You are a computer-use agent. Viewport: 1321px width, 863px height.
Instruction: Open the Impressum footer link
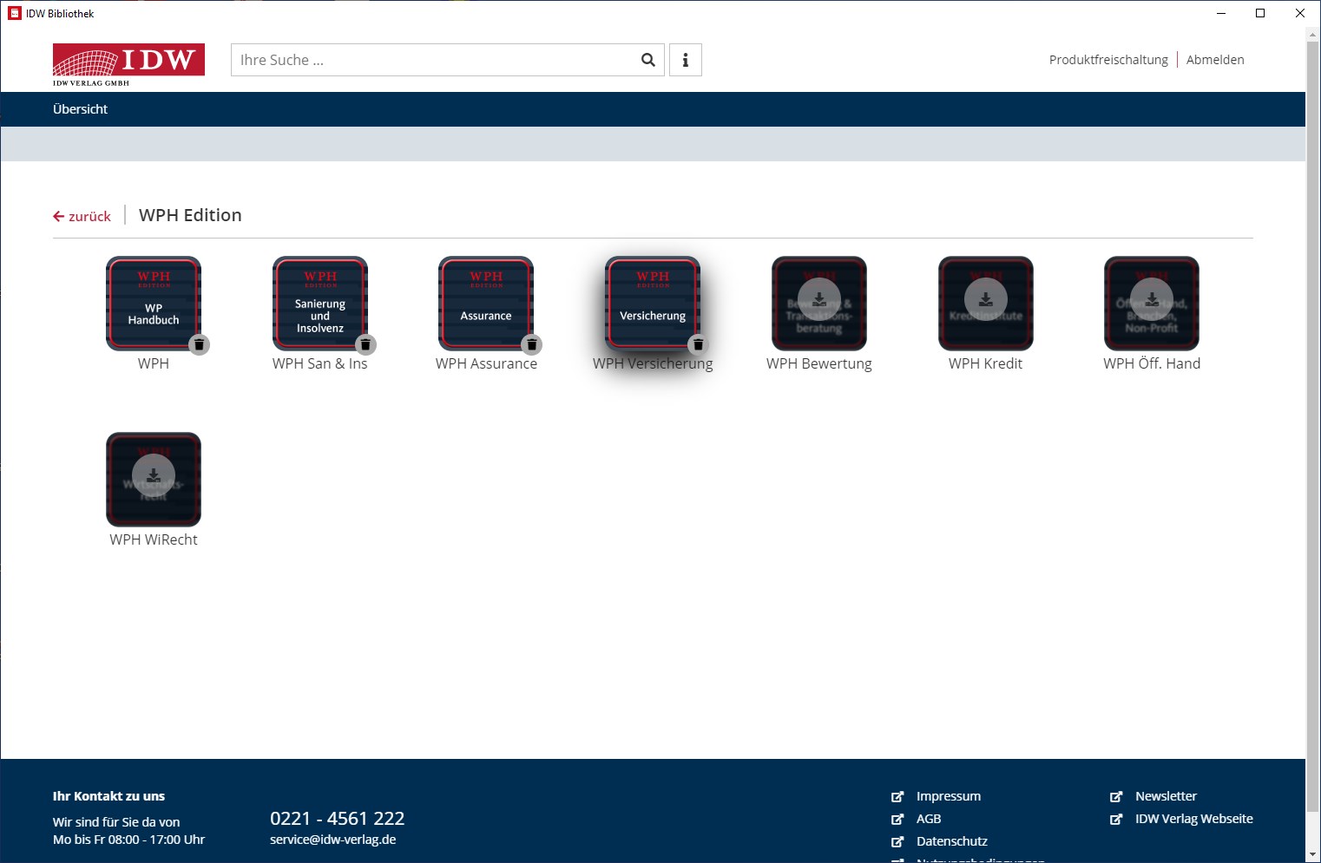pos(949,796)
